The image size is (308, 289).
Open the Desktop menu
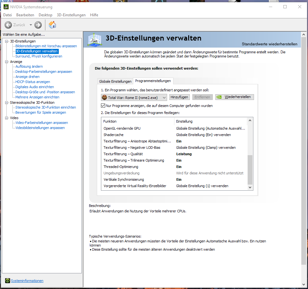coord(45,15)
